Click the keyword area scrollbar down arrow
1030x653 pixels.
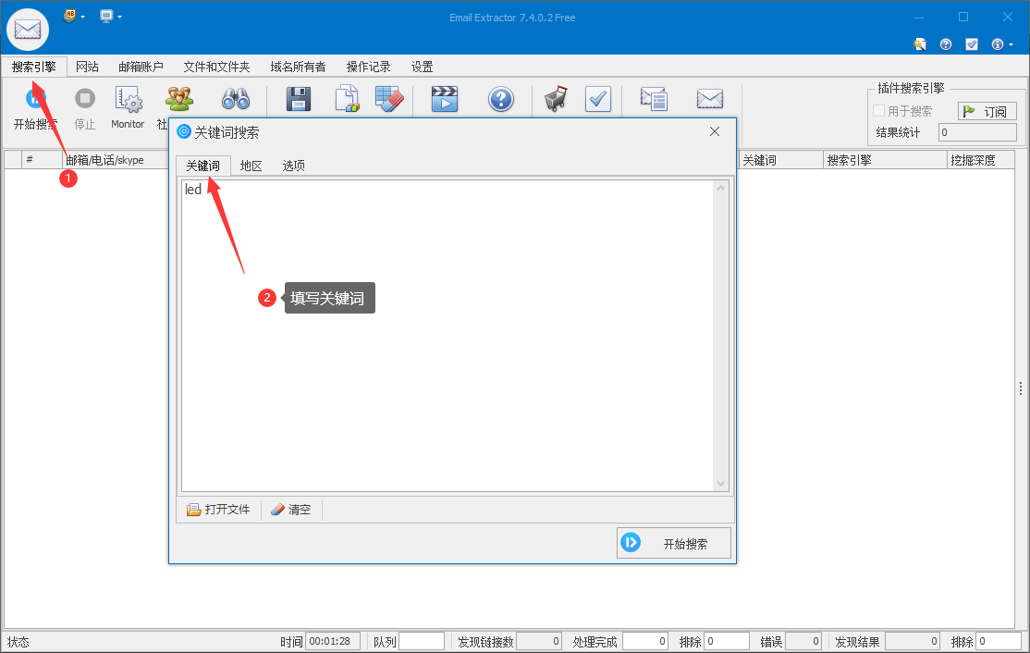pos(720,484)
